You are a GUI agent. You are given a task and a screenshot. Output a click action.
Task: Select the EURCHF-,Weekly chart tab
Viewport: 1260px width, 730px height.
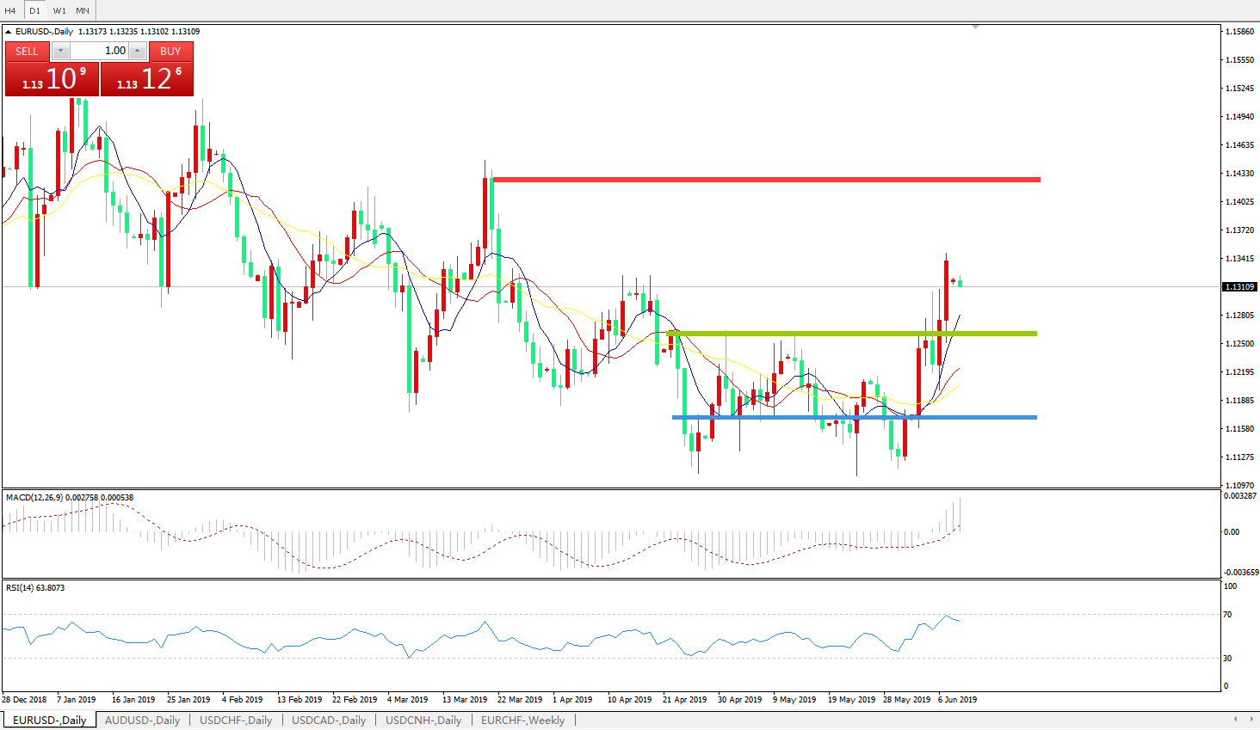pyautogui.click(x=522, y=721)
